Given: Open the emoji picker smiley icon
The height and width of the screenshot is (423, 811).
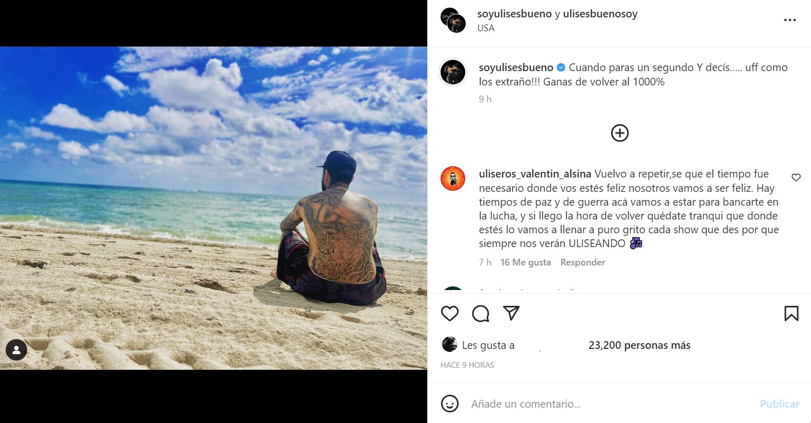Looking at the screenshot, I should pos(450,404).
